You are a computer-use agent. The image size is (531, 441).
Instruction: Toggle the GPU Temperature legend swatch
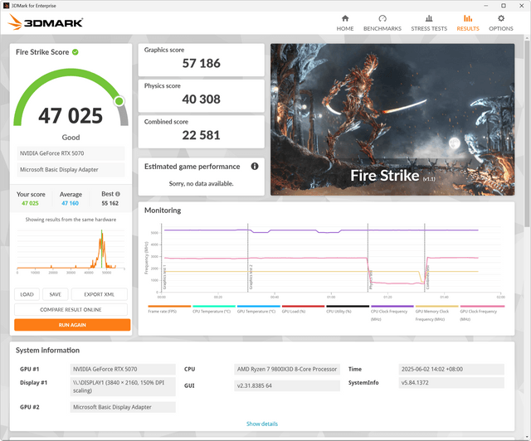coord(259,307)
